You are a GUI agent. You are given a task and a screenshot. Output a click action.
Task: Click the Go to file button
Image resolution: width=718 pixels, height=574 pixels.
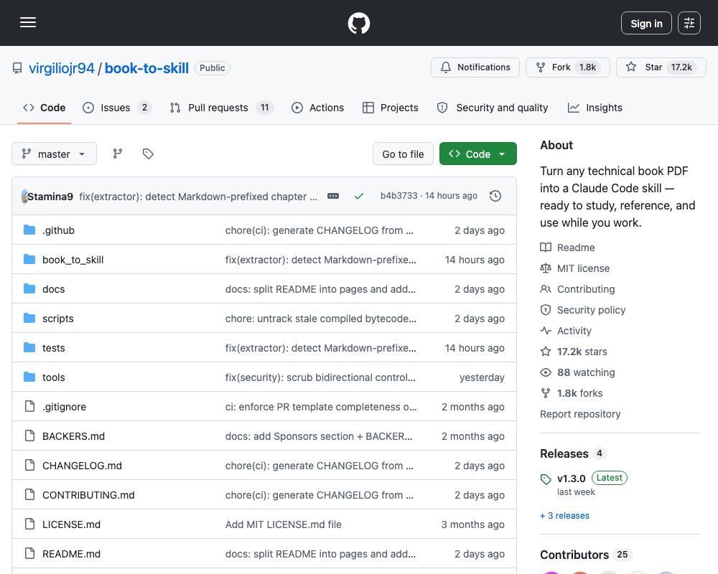pos(403,154)
